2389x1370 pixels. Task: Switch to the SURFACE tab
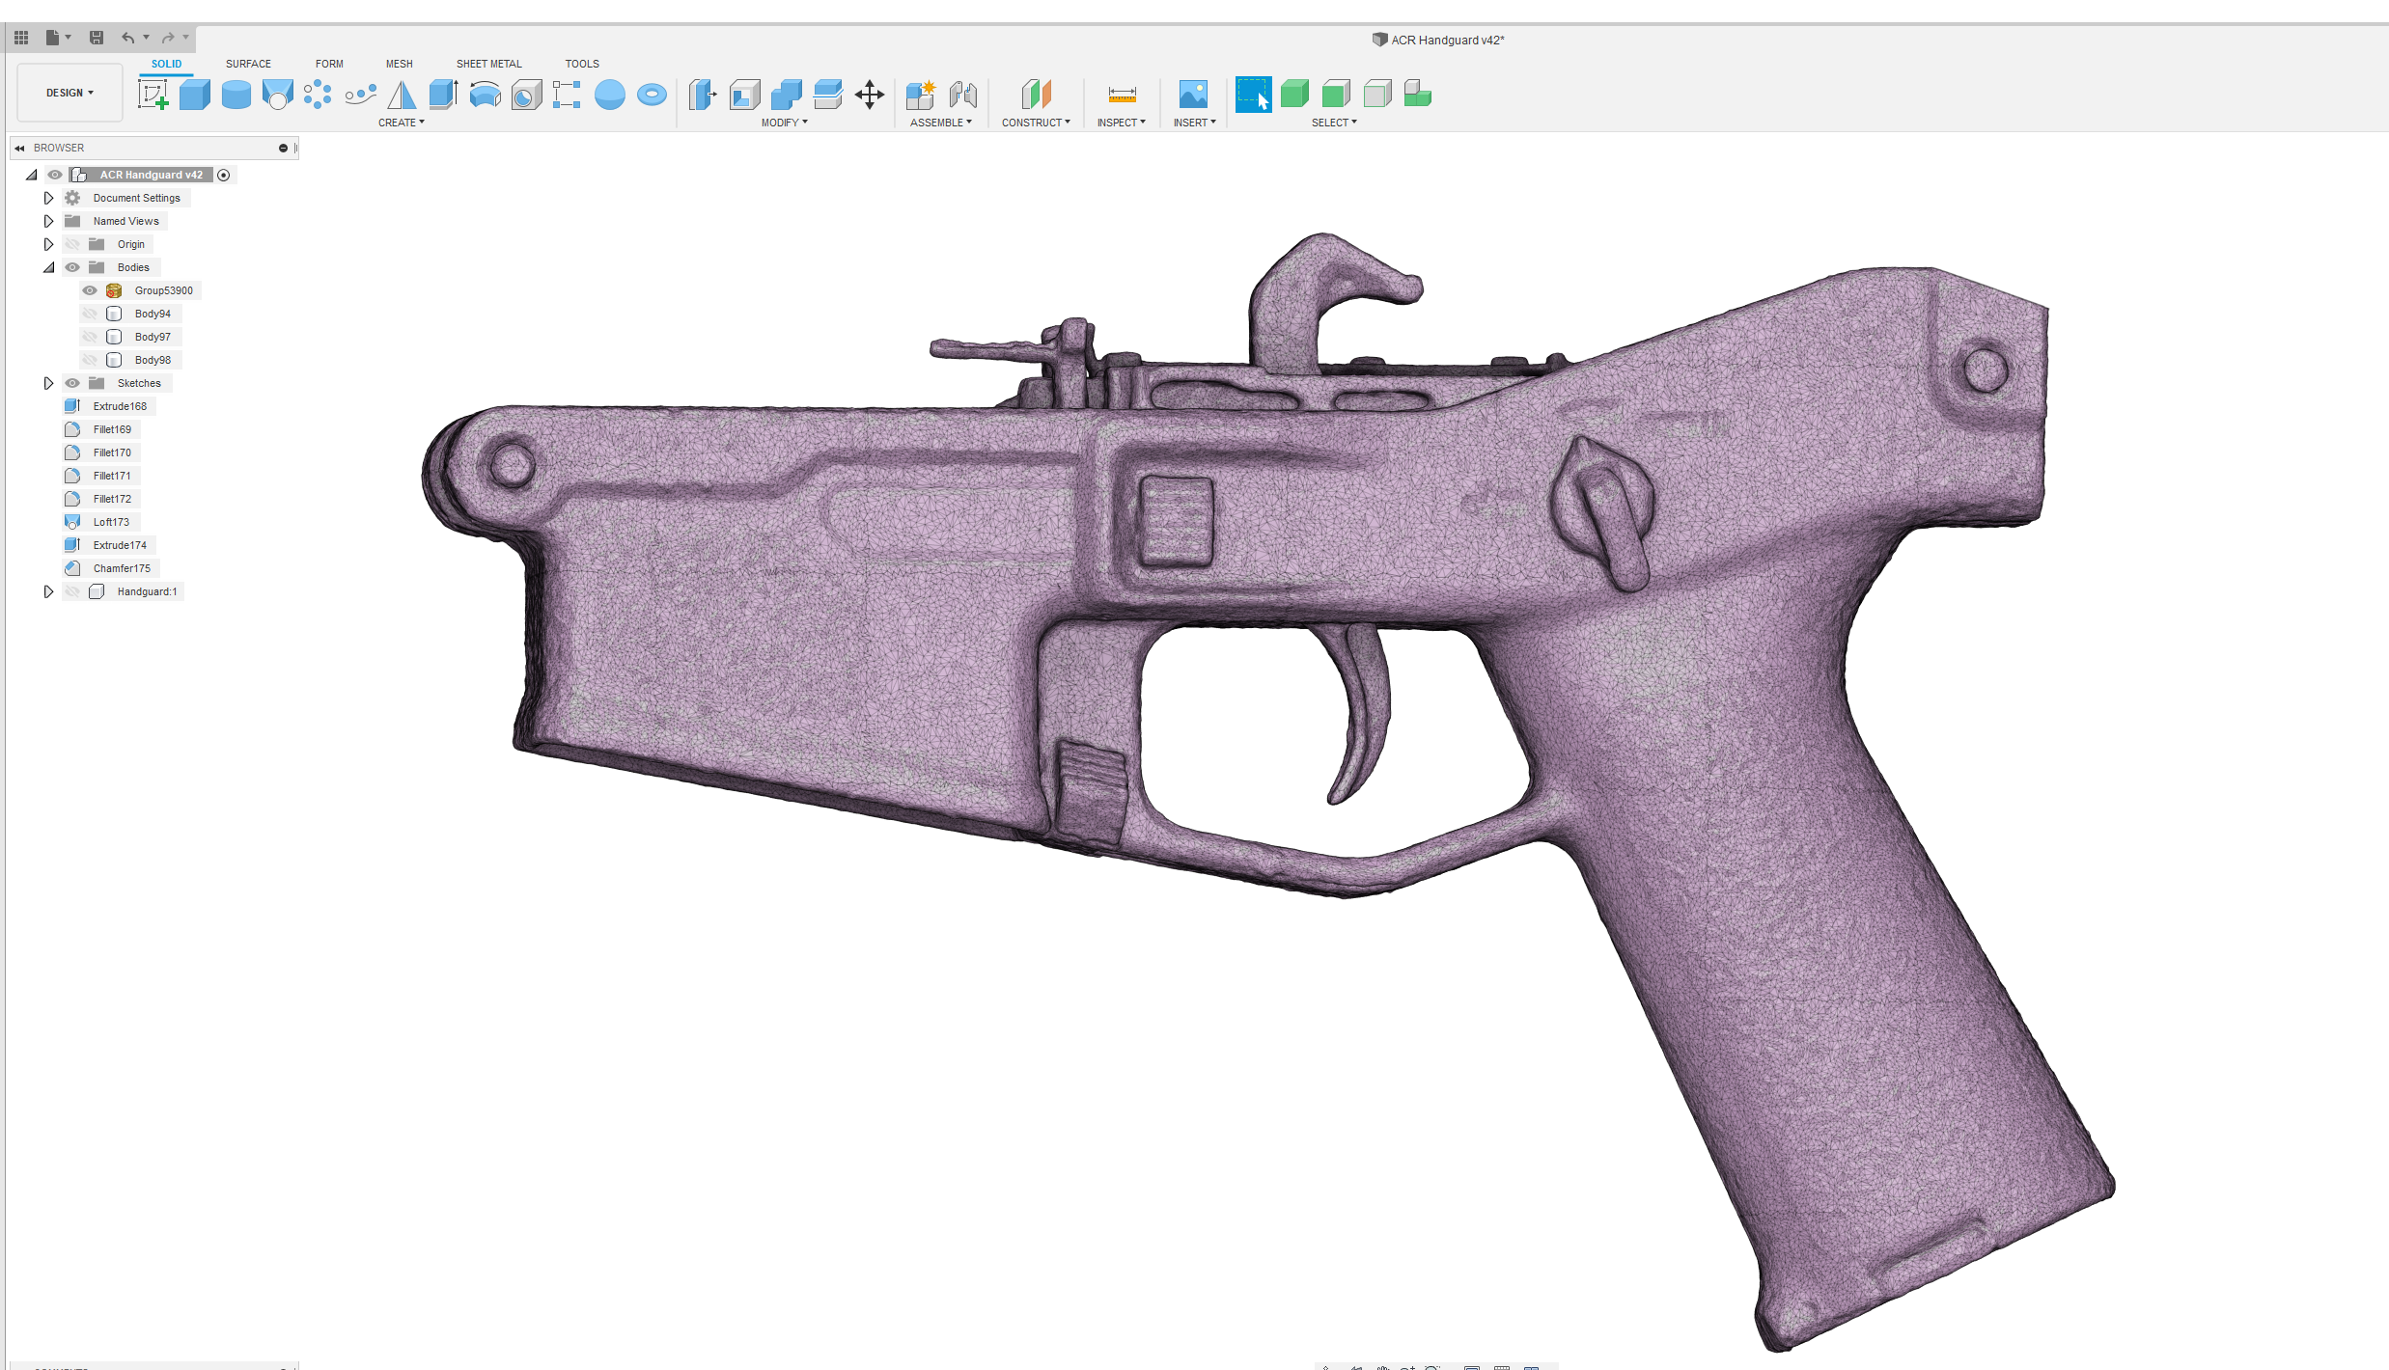248,64
